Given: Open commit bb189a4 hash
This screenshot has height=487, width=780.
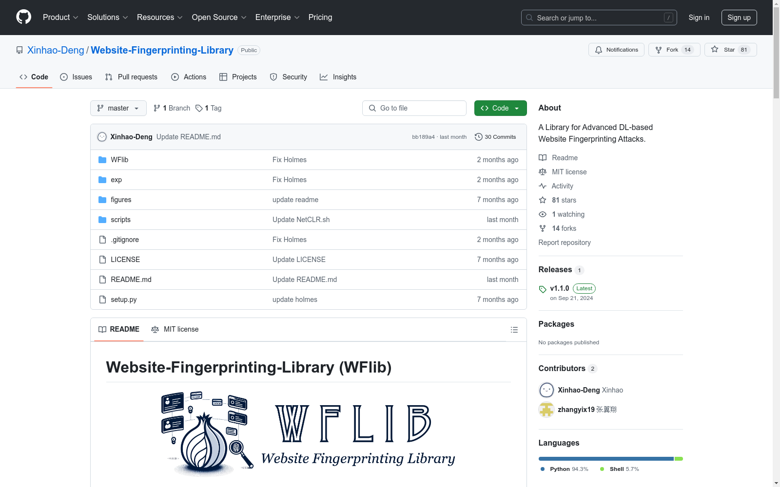Looking at the screenshot, I should point(423,137).
